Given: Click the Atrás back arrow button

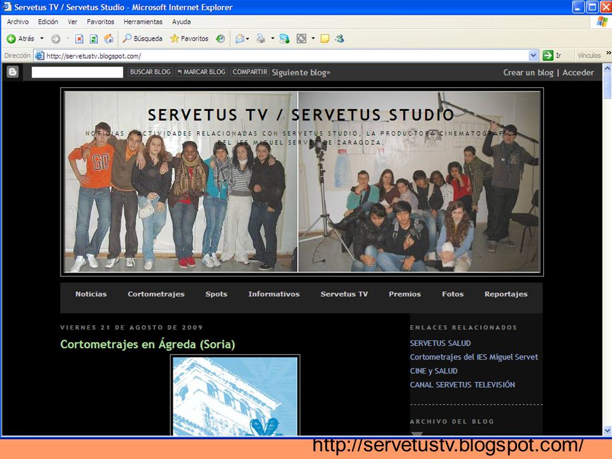Looking at the screenshot, I should [20, 39].
